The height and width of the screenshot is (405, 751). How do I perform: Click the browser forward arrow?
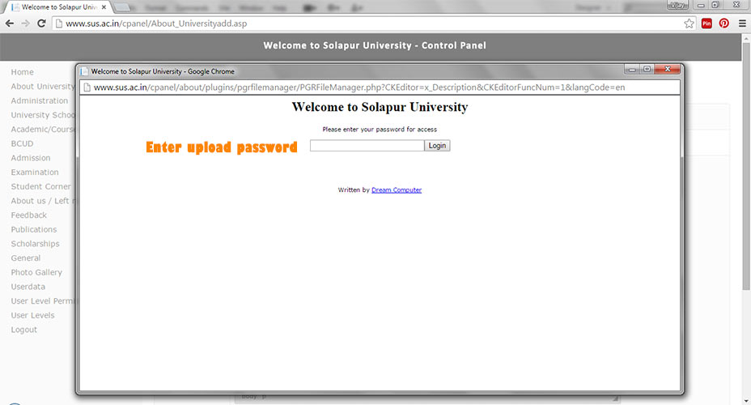click(x=25, y=23)
